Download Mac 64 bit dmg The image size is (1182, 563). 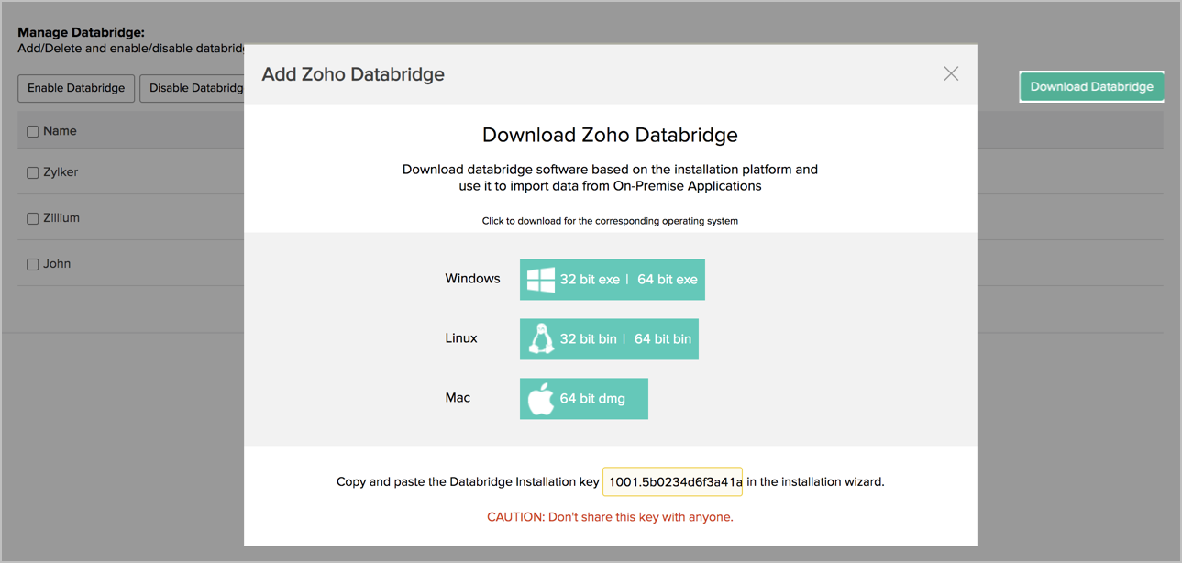click(x=592, y=399)
